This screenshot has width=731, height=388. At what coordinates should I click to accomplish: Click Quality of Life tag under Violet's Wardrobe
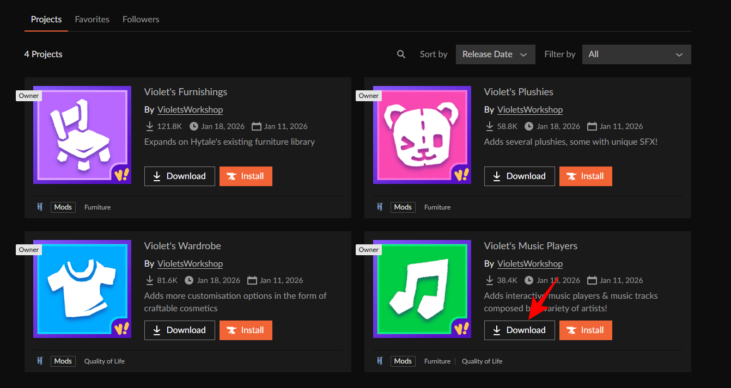point(105,361)
